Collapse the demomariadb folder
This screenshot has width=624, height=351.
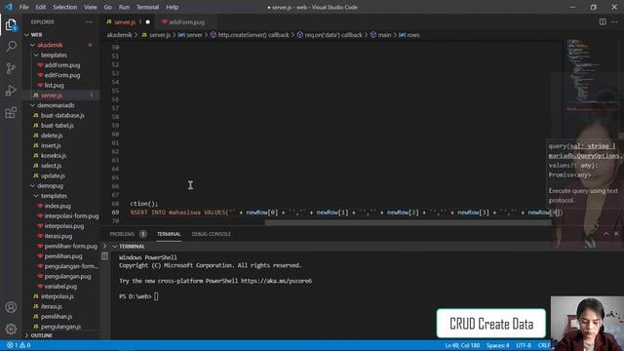pos(32,105)
